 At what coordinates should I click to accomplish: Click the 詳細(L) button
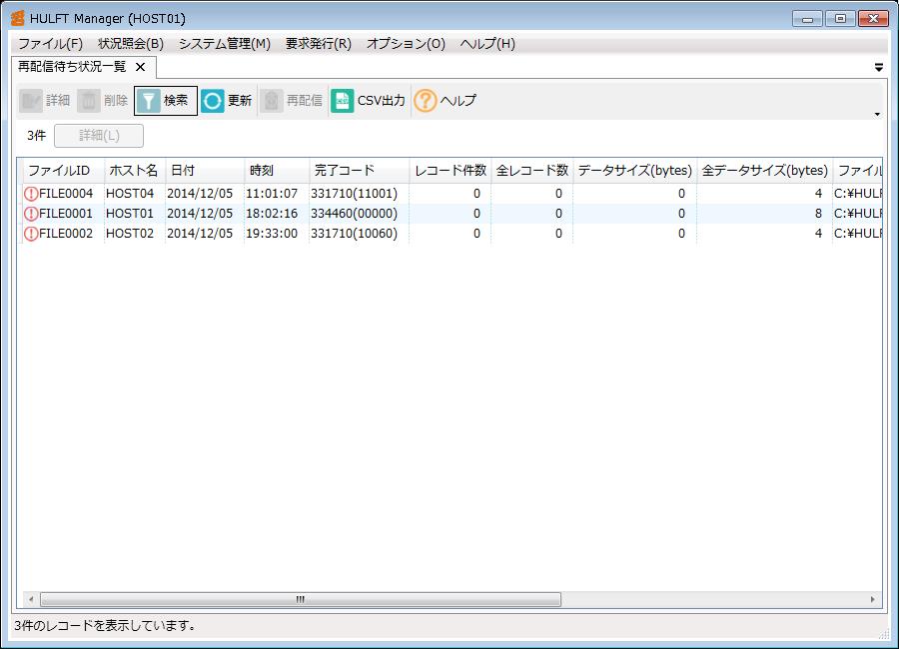pyautogui.click(x=99, y=136)
